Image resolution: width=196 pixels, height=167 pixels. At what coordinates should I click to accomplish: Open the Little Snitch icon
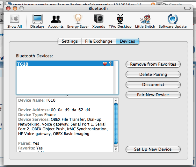pyautogui.click(x=145, y=19)
